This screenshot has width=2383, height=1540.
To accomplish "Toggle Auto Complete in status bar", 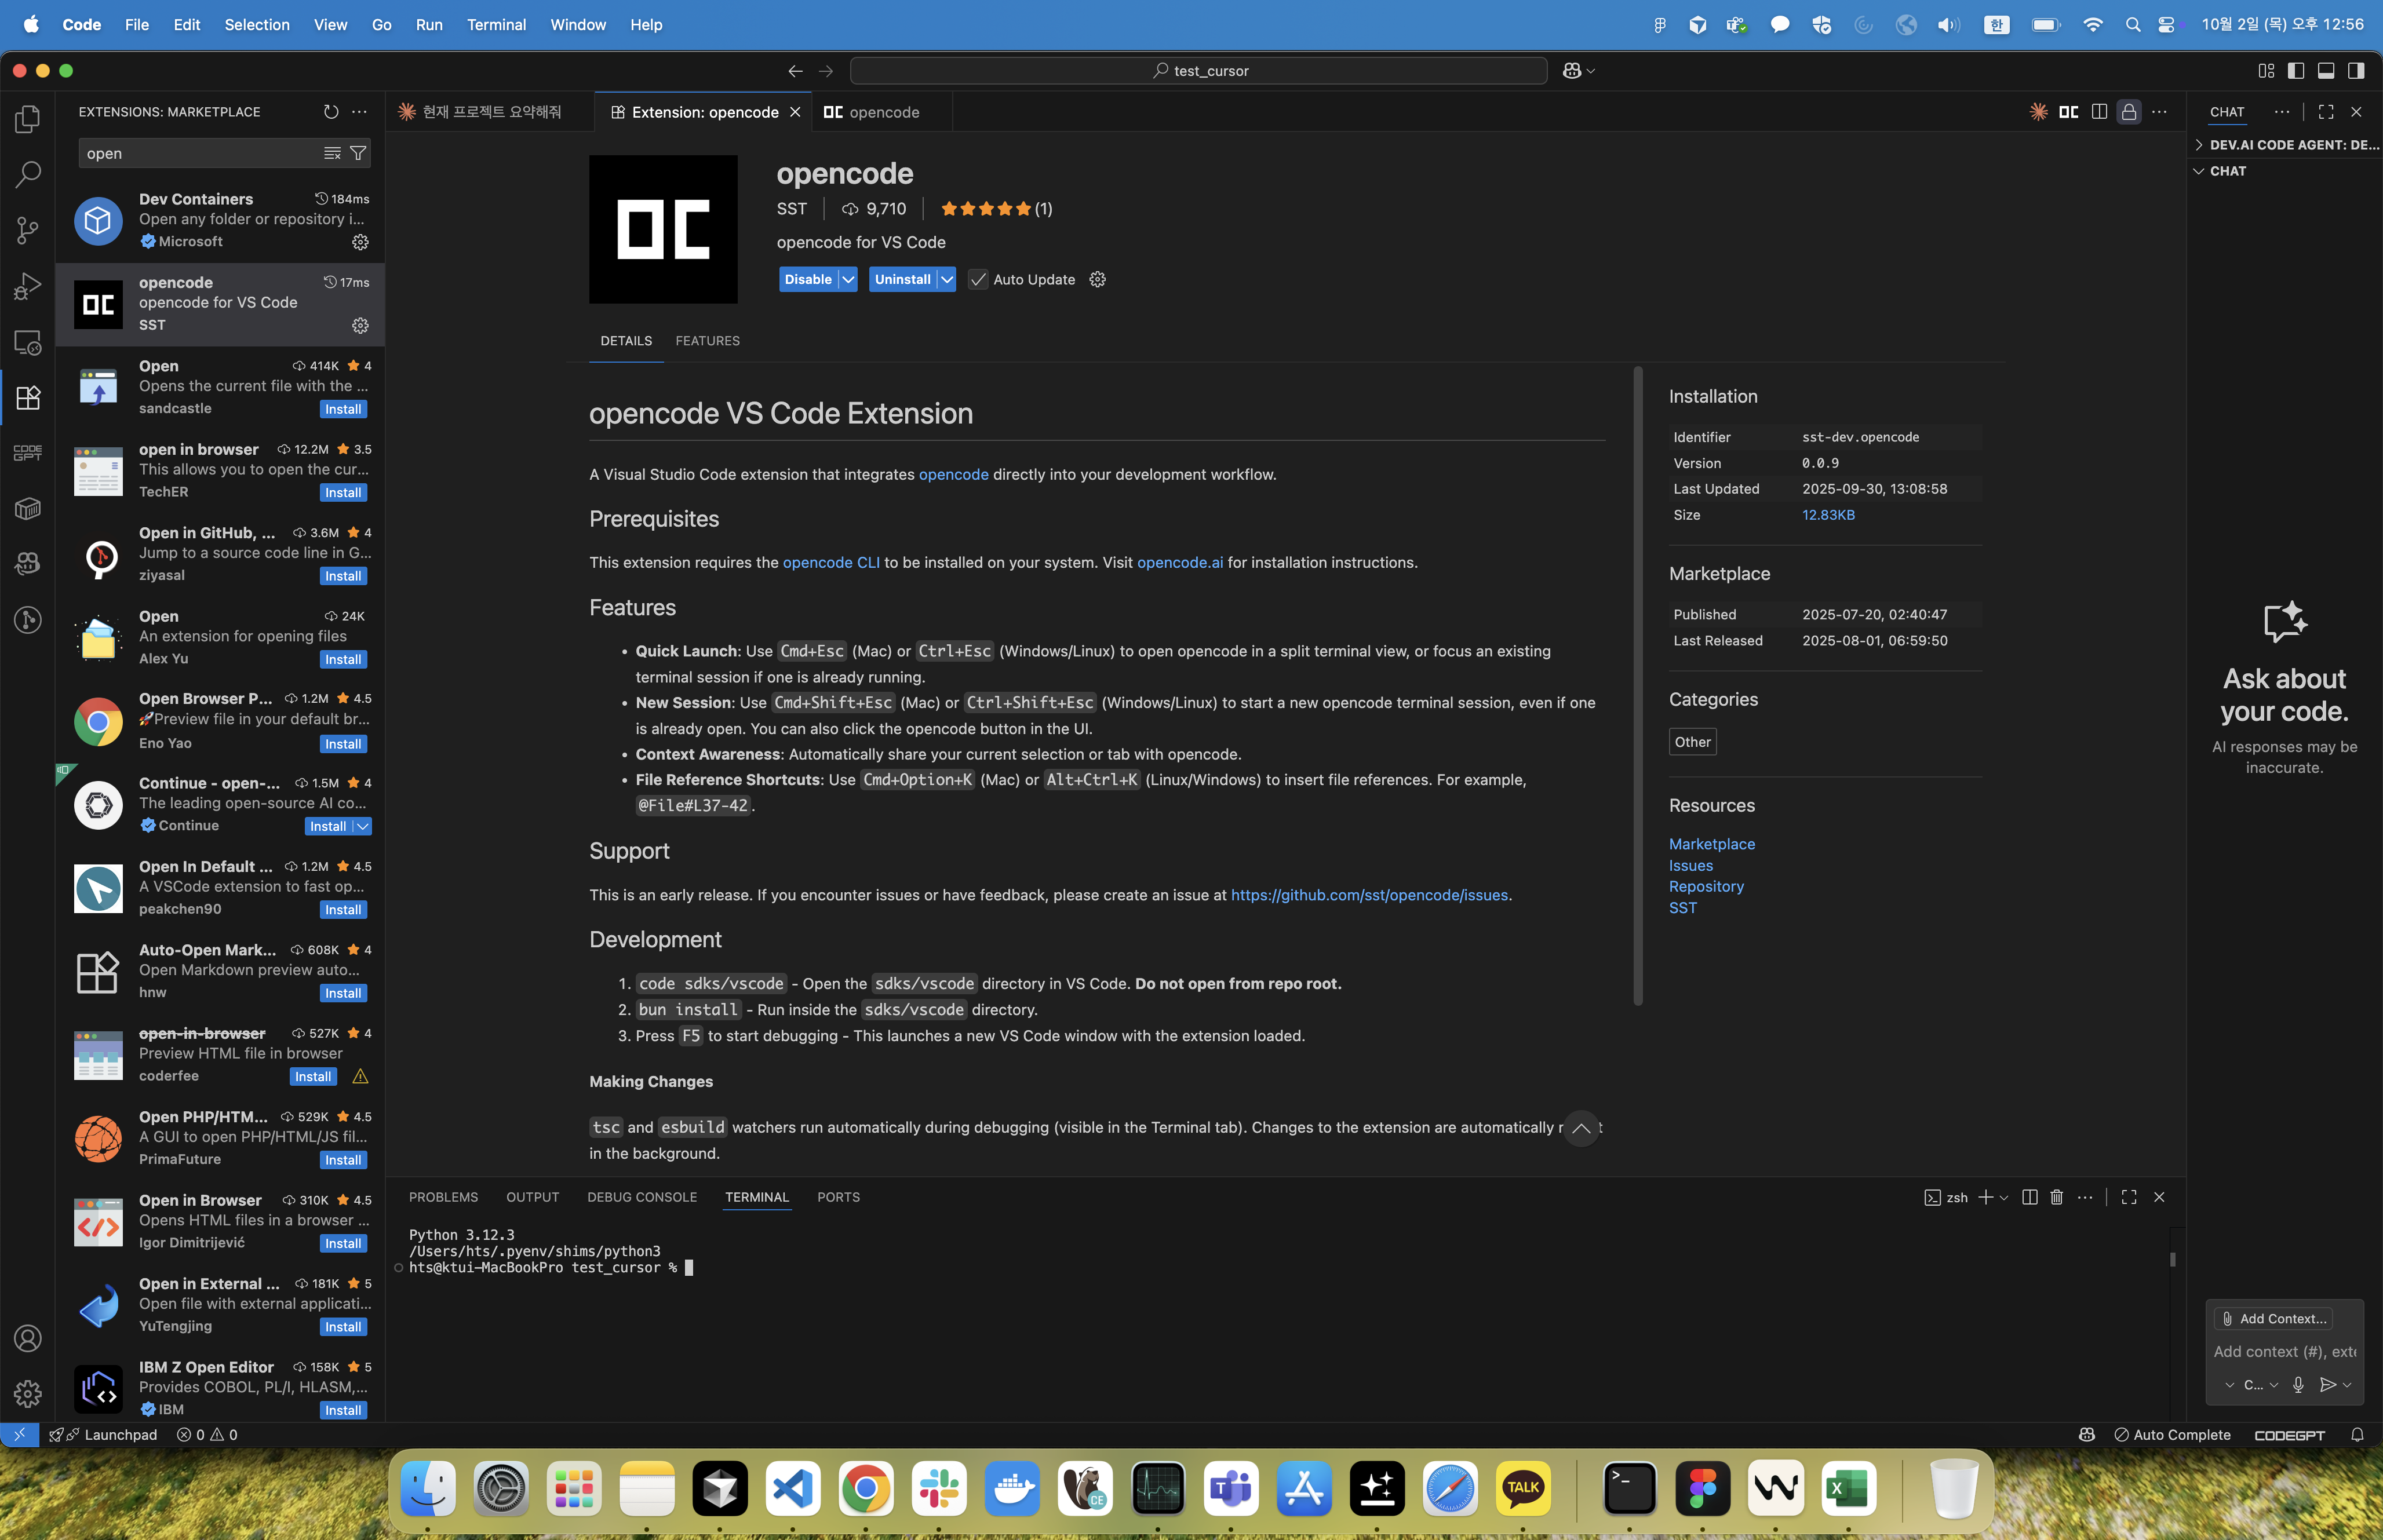I will 2172,1435.
